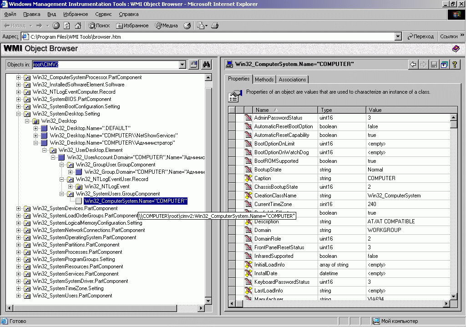
Task: Click the properties grid scroll down arrow
Action: (453, 296)
